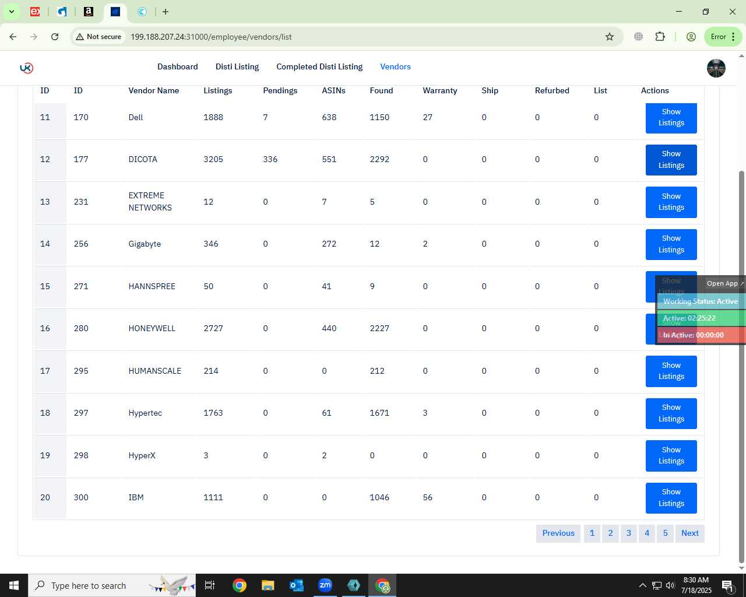Screen dimensions: 746x597
Task: Click the Active timer 02:25:22 bar
Action: click(x=701, y=318)
